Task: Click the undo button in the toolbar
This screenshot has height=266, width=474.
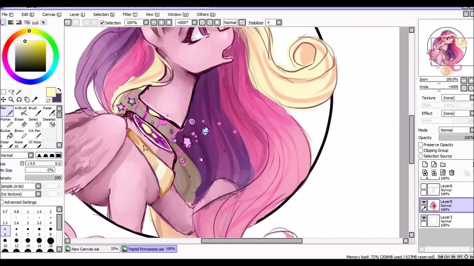Action: [x=67, y=23]
